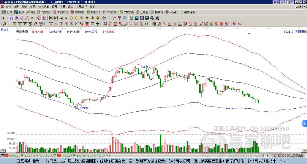
Task: Open the 9P四方形 tool
Action: coord(61,12)
